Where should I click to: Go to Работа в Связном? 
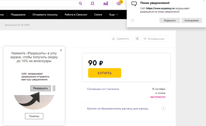[x=76, y=14]
